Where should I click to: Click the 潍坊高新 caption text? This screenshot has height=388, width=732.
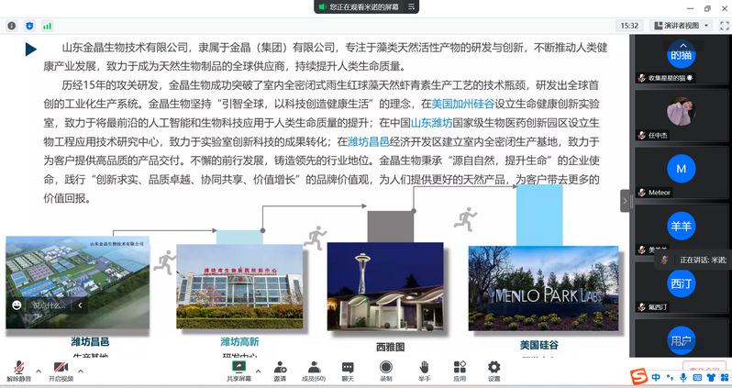click(239, 342)
